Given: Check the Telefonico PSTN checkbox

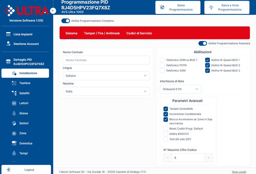Looking at the screenshot, I should point(162,65).
